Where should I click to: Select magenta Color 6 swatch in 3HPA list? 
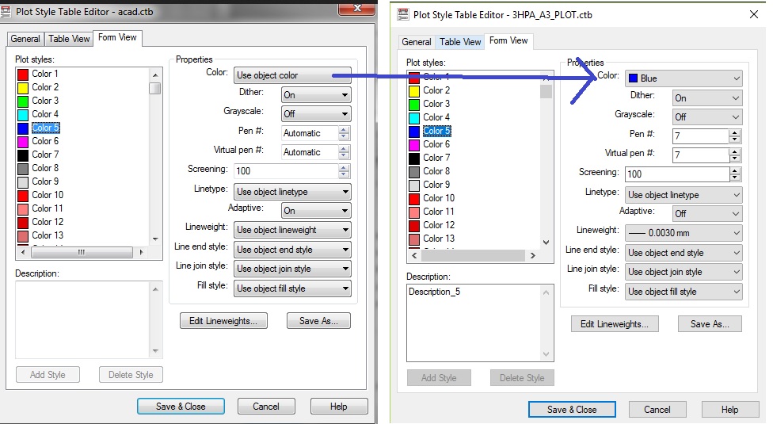click(x=414, y=145)
